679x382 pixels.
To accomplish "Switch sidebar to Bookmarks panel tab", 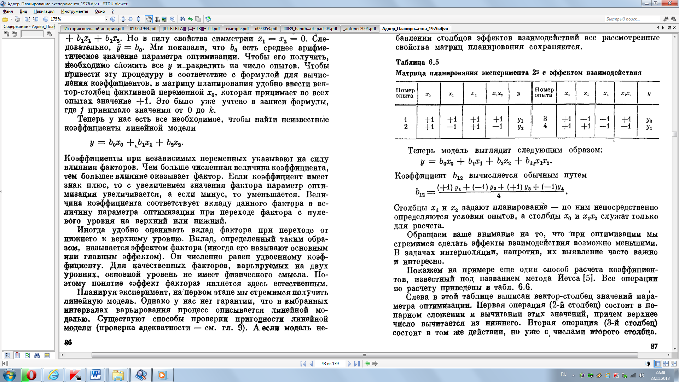I will click(x=17, y=355).
